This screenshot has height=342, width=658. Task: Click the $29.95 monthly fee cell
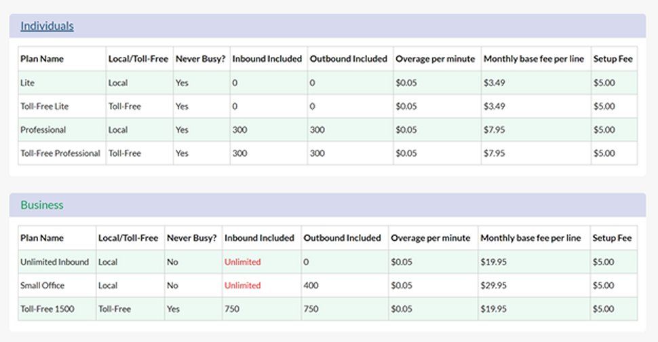[x=493, y=286]
